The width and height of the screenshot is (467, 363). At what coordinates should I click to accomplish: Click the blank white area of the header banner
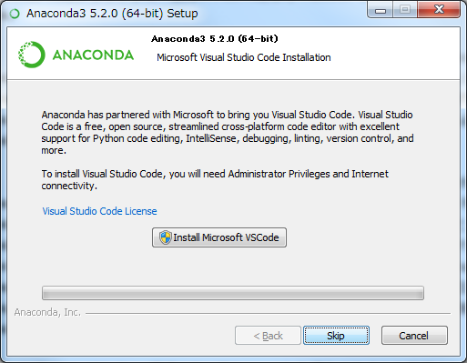pyautogui.click(x=394, y=53)
